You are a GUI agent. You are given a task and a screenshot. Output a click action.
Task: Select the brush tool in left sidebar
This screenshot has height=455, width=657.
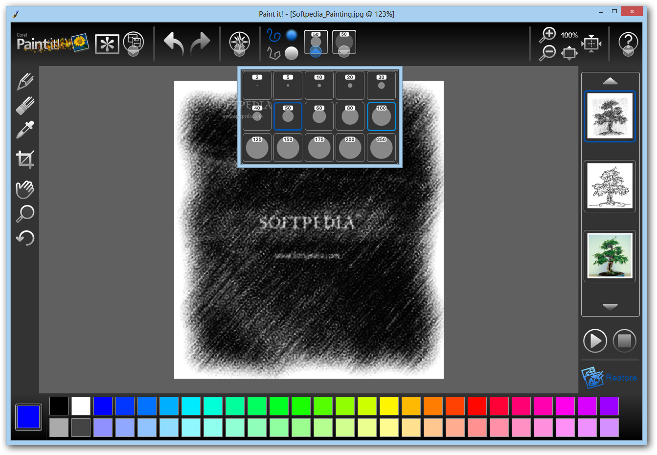tap(25, 105)
